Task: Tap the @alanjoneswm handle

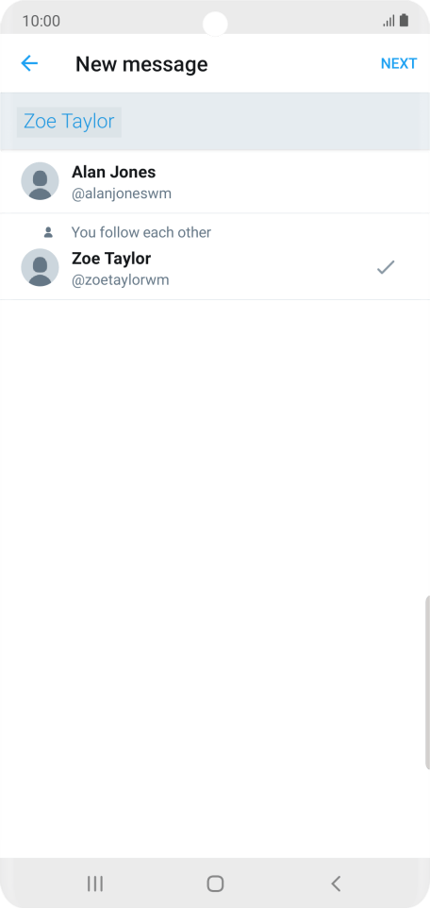Action: 122,194
